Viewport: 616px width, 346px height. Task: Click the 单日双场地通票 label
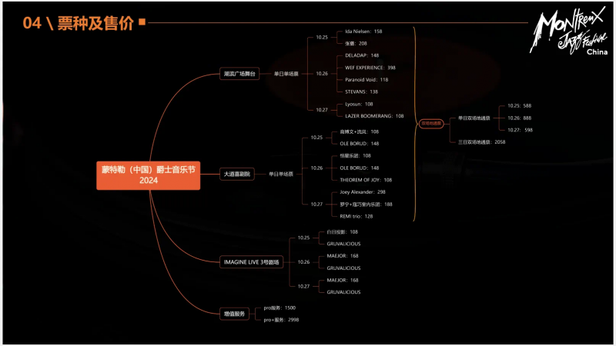(474, 118)
